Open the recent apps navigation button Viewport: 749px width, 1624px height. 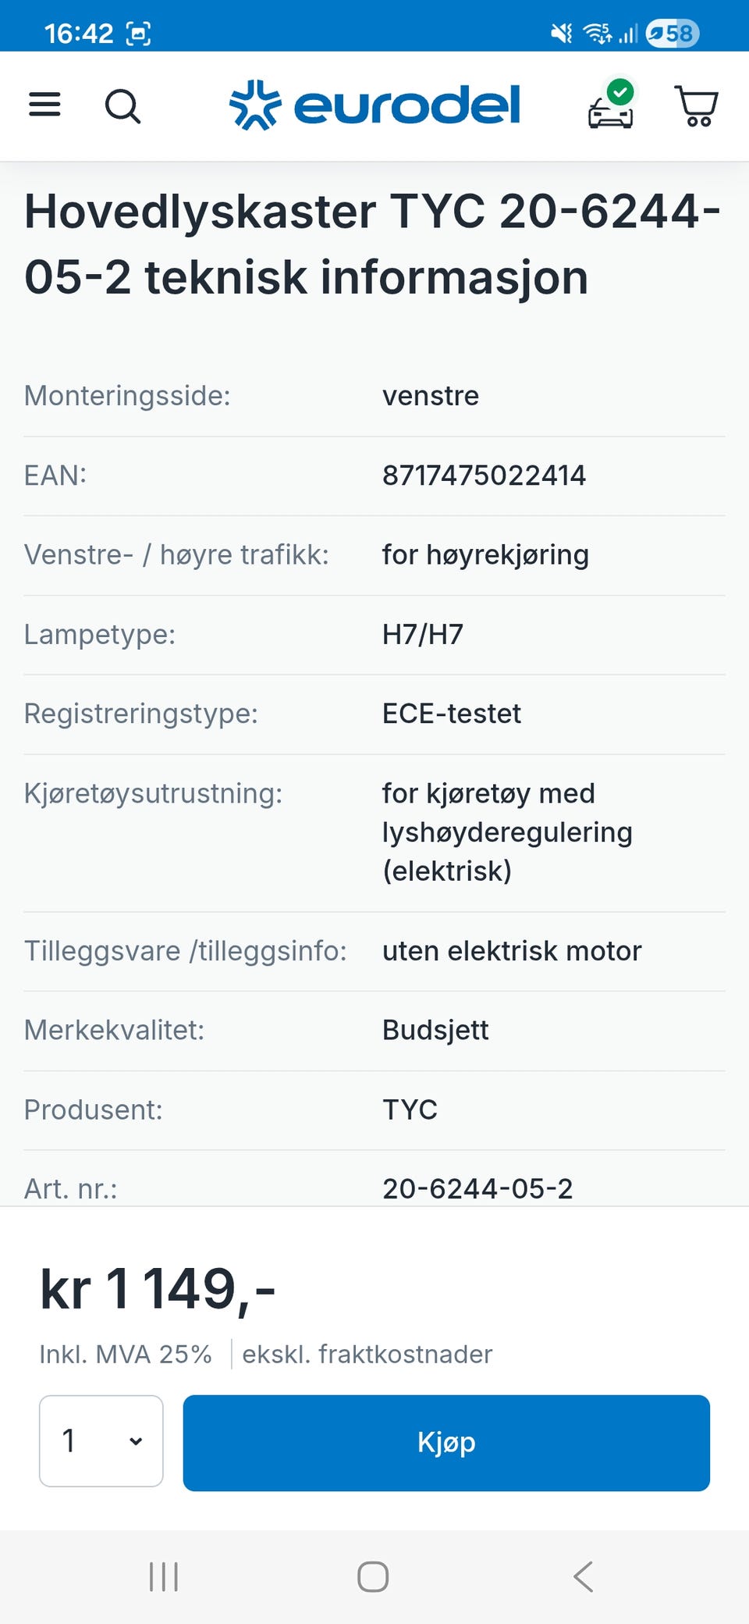point(164,1576)
